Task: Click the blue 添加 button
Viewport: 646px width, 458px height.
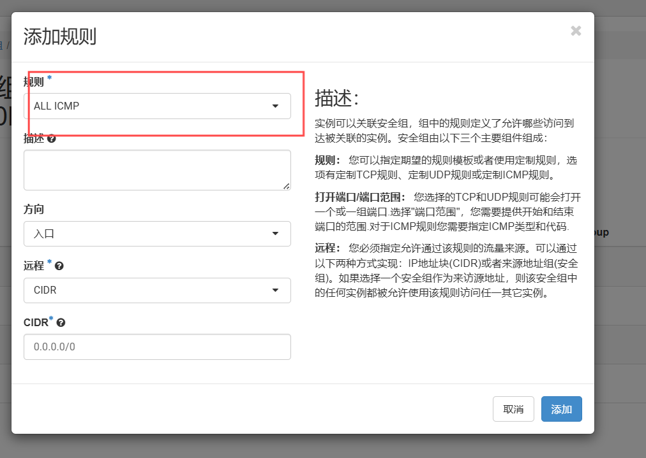Action: 561,409
